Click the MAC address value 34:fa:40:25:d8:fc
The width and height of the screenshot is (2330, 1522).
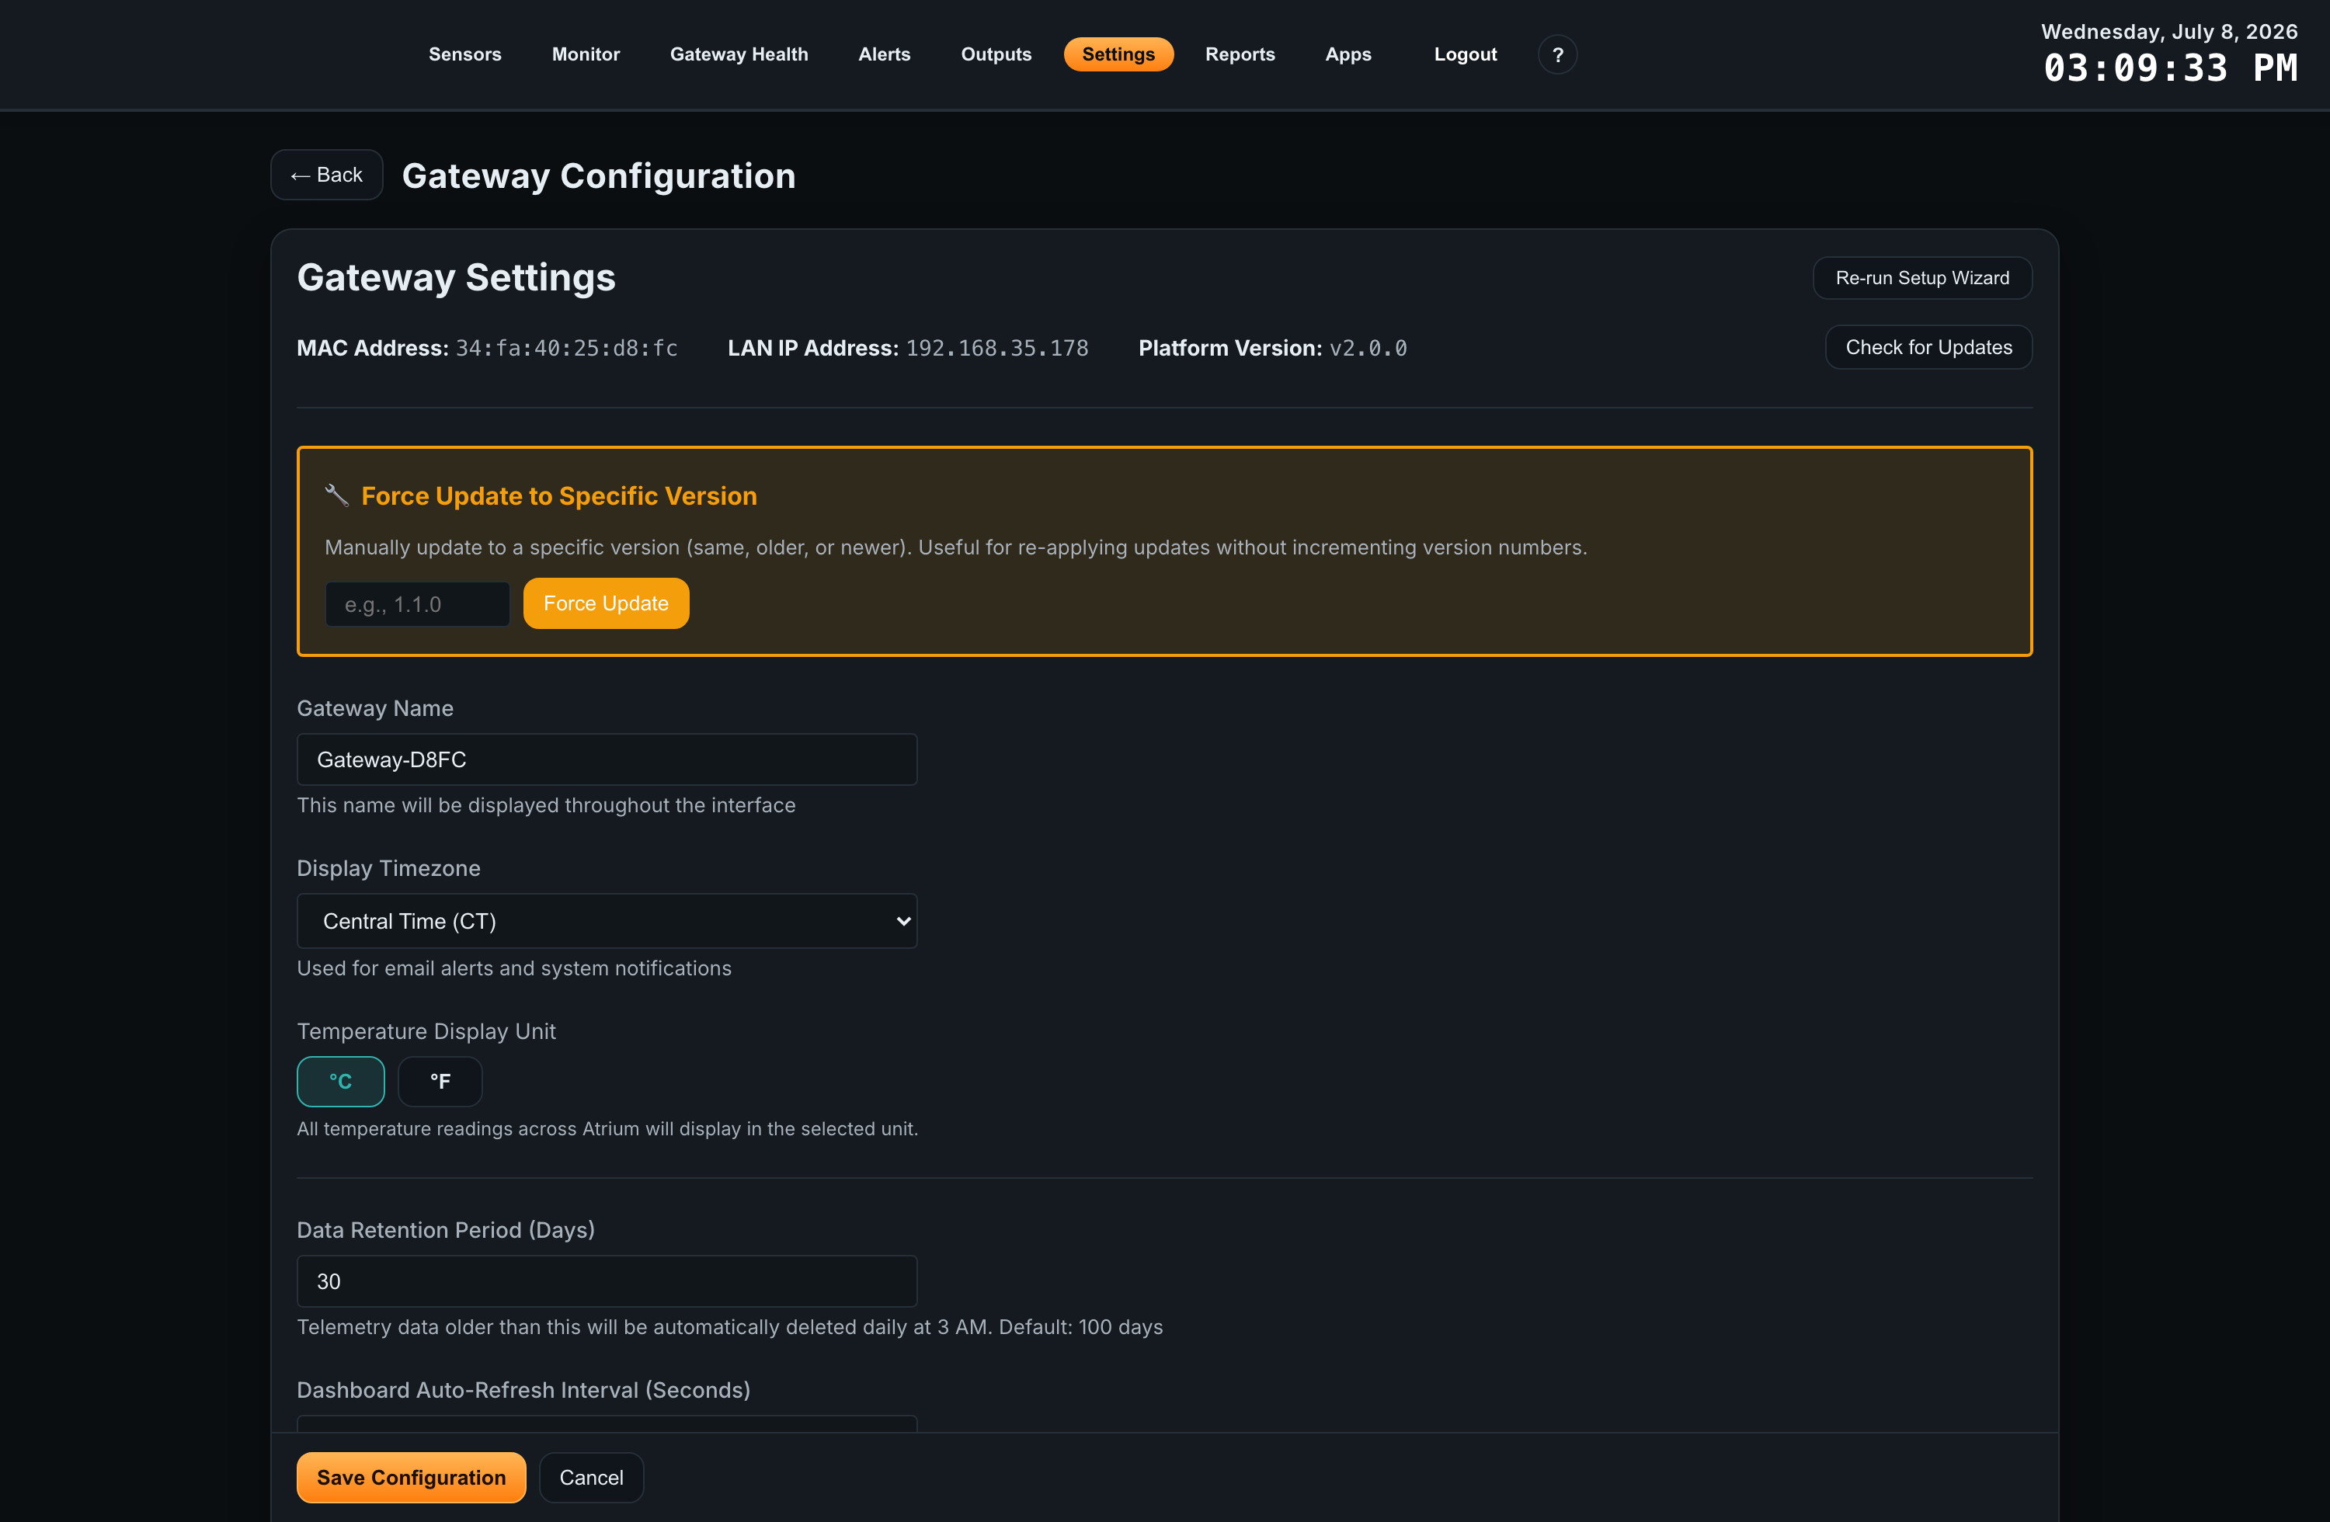pyautogui.click(x=567, y=349)
